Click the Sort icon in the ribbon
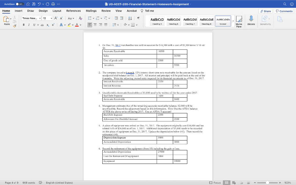The image size is (296, 185). point(130,18)
